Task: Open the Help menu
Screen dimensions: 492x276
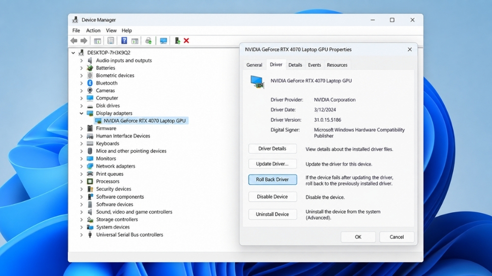Action: pyautogui.click(x=127, y=30)
